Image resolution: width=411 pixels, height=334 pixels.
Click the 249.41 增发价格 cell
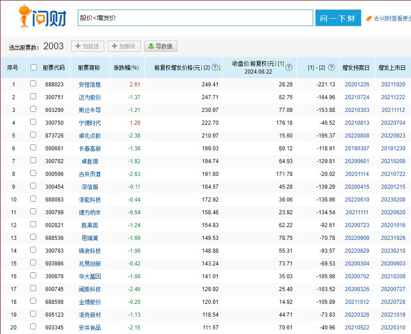[x=210, y=85]
